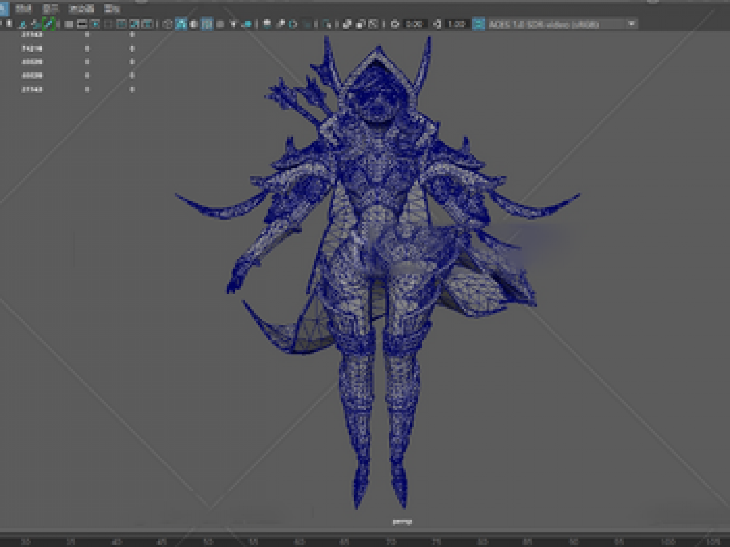Click the X-Ray Active Components icon
This screenshot has width=730, height=547.
click(360, 24)
